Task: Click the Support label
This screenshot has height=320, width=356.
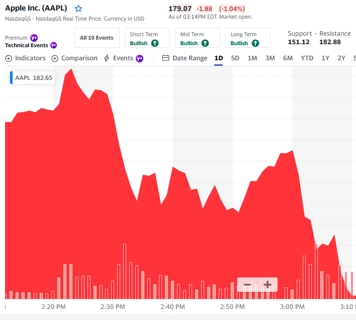Action: (x=300, y=34)
